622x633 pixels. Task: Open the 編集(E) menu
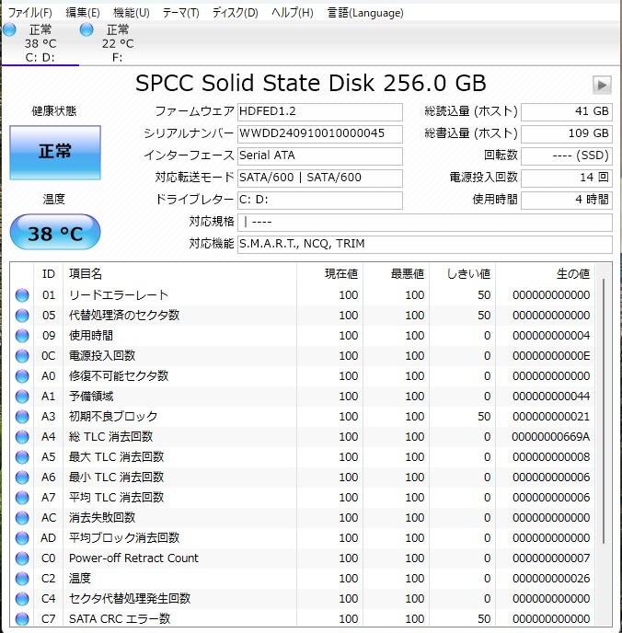tap(83, 13)
